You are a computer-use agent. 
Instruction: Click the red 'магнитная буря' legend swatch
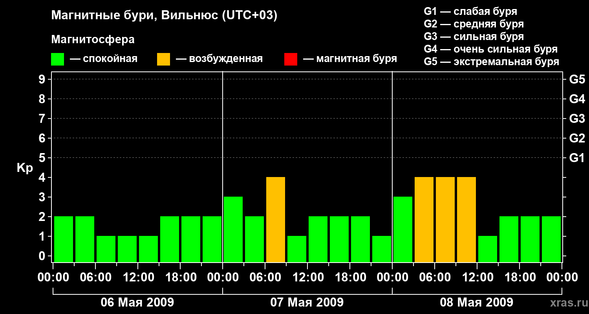[x=291, y=59]
